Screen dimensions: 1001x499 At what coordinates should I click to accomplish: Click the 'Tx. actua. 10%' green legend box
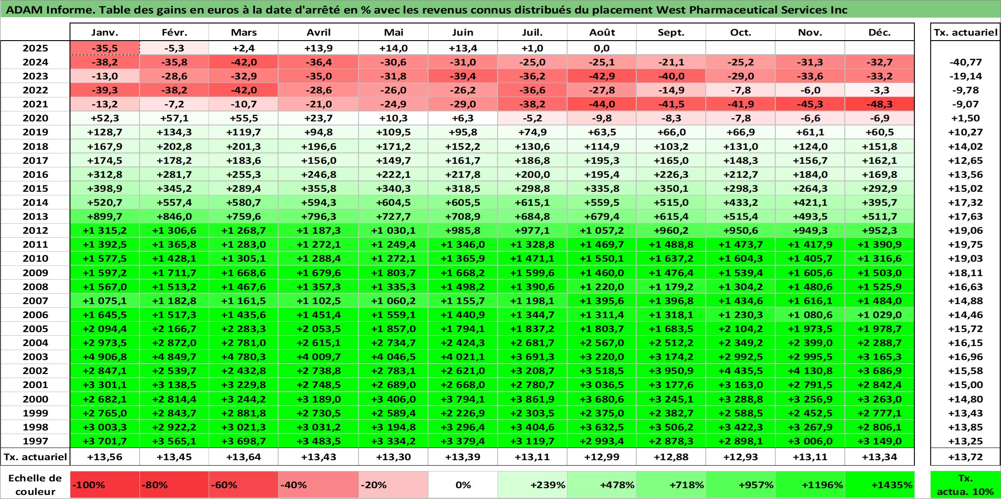pos(965,485)
